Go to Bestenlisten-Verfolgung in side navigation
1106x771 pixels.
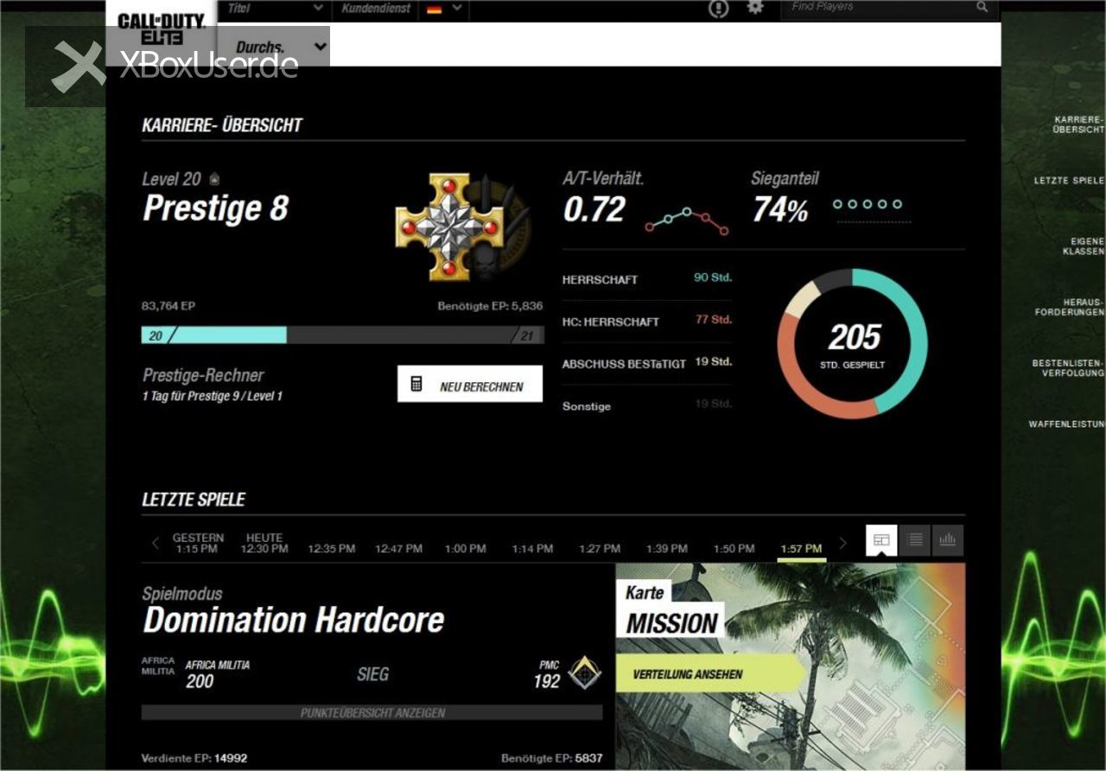click(x=1067, y=368)
